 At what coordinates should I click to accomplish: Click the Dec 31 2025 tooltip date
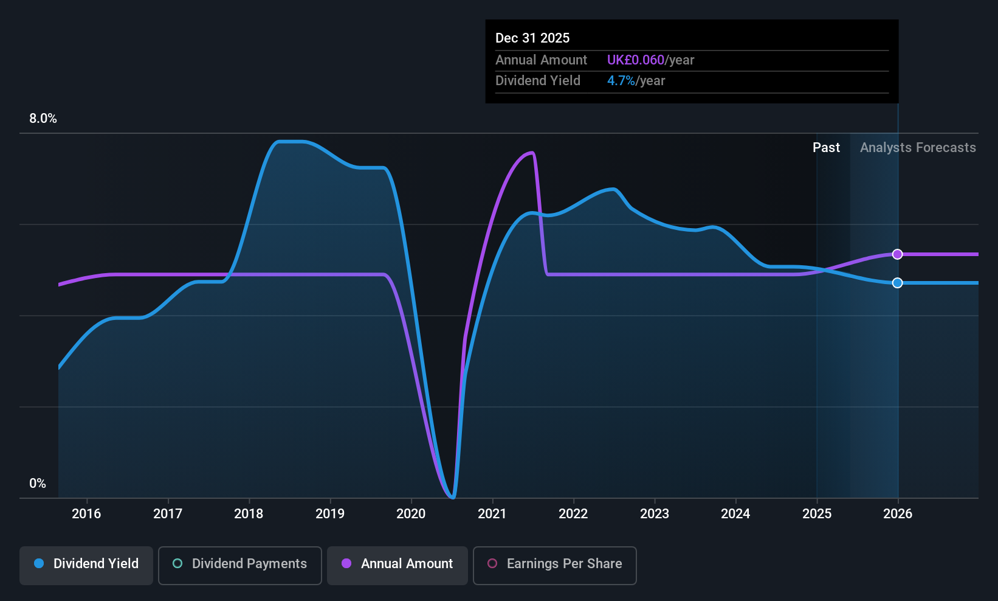coord(532,38)
